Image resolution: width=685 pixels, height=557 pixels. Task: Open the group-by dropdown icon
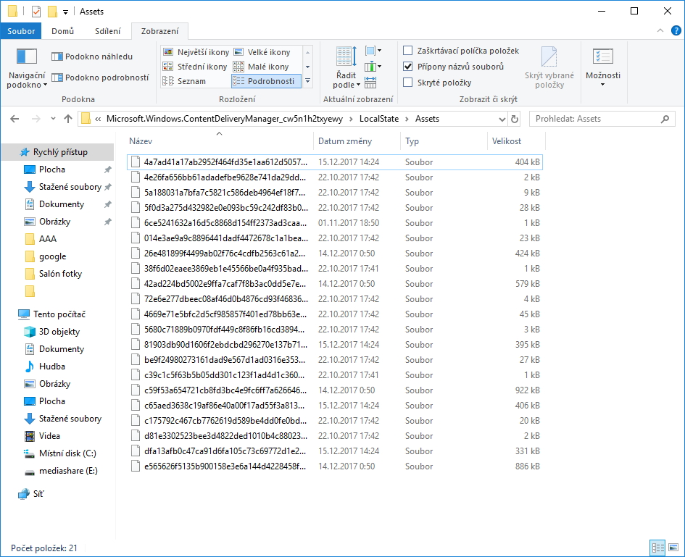pos(373,51)
